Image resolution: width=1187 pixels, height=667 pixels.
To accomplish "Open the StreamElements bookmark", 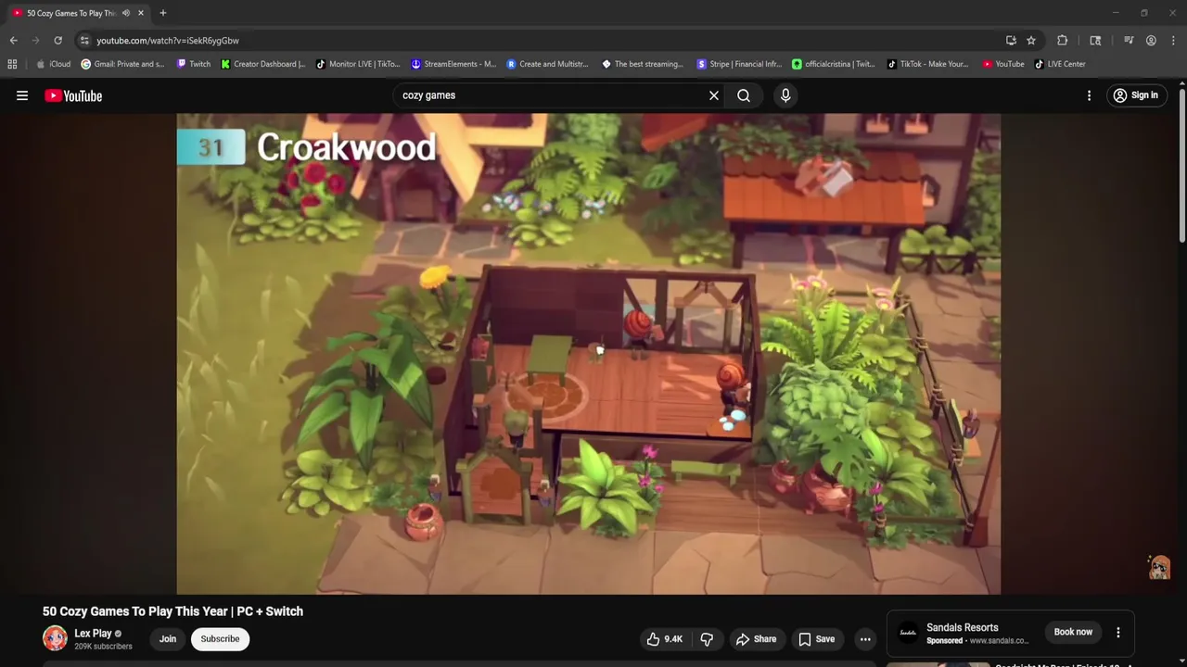I will pyautogui.click(x=453, y=64).
